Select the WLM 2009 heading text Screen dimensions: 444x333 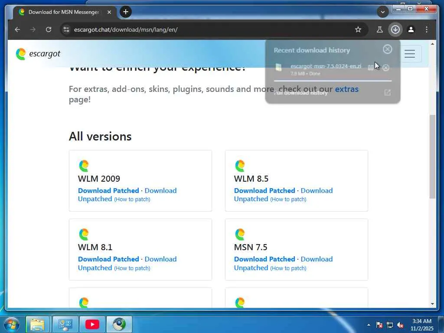(x=99, y=179)
